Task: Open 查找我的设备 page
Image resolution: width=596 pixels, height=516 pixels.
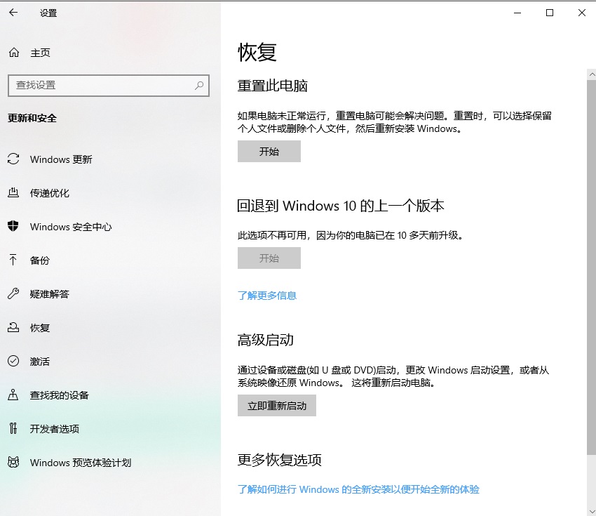Action: click(x=60, y=395)
